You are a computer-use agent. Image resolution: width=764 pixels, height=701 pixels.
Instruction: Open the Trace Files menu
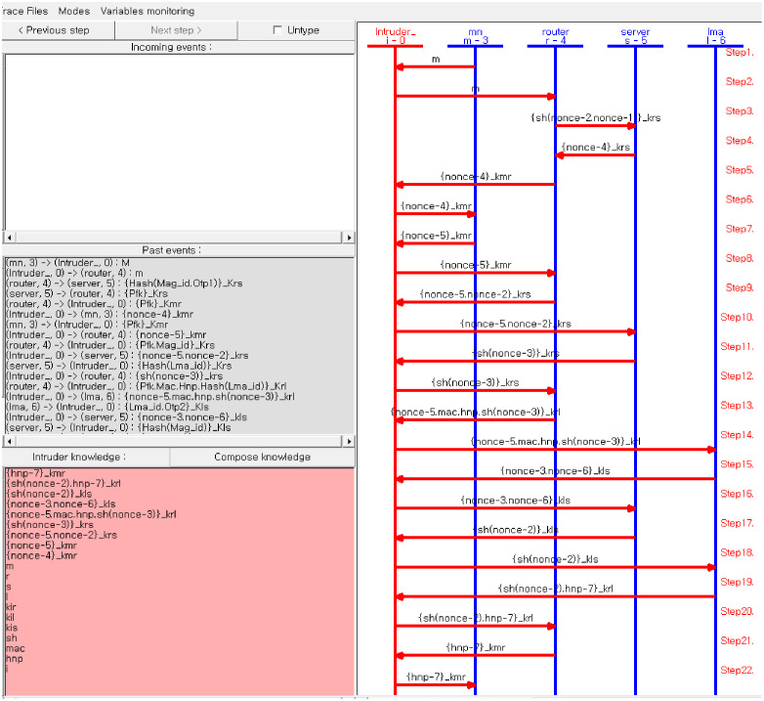point(23,11)
